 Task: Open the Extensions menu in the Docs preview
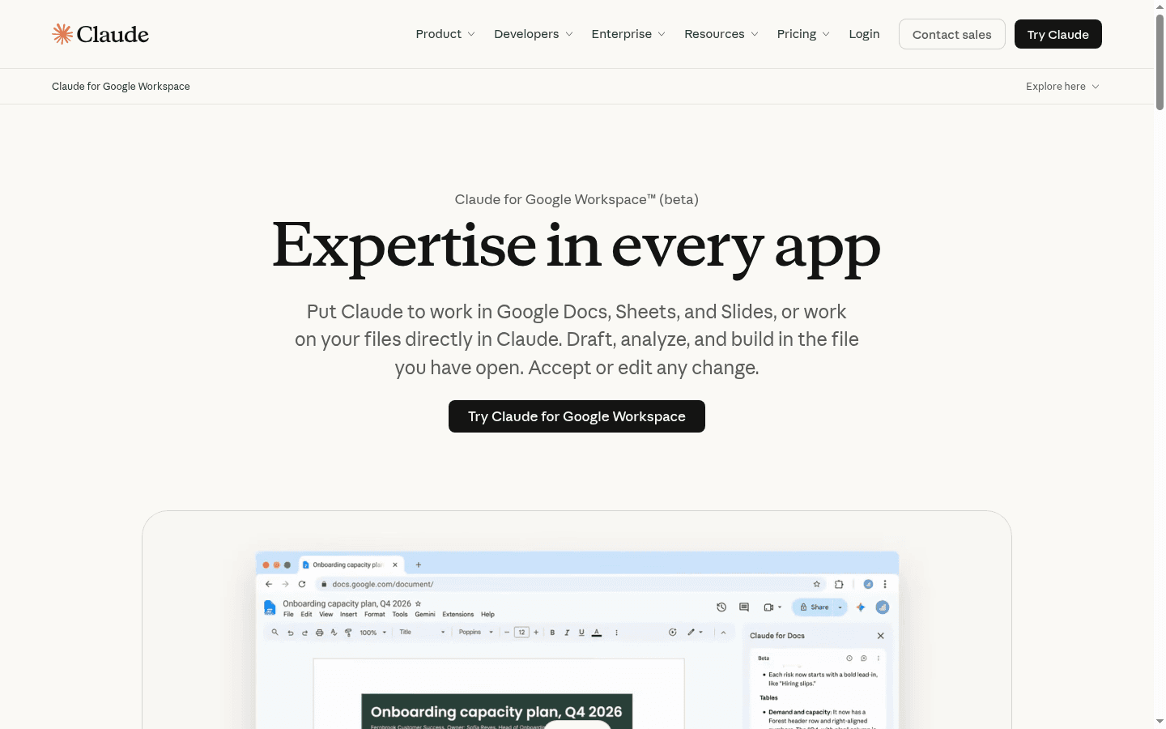pyautogui.click(x=458, y=615)
